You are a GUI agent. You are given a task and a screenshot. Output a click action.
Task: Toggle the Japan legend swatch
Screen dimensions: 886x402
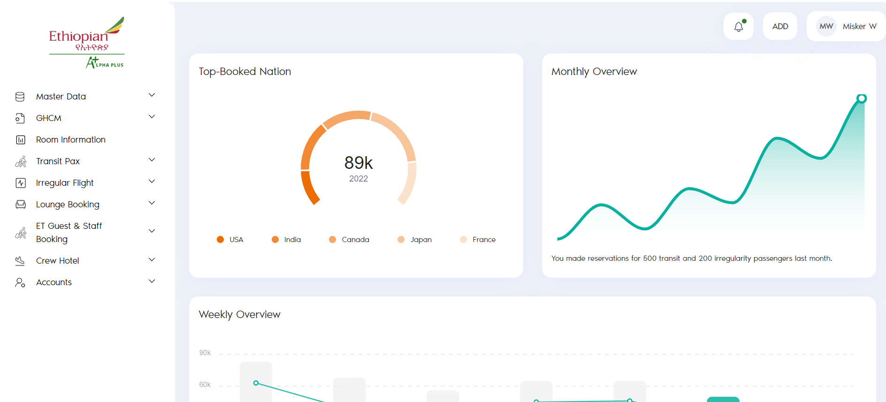(401, 240)
